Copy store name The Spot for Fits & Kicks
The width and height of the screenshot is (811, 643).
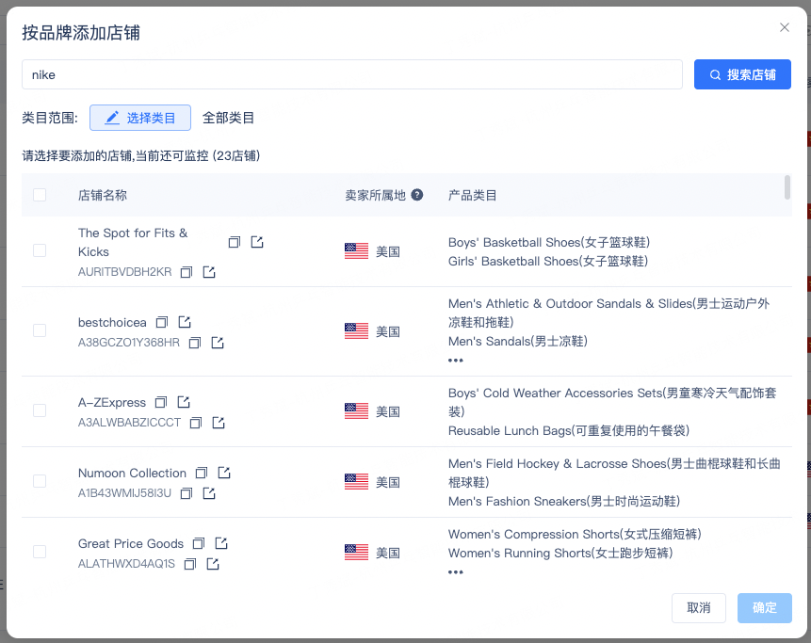point(235,242)
